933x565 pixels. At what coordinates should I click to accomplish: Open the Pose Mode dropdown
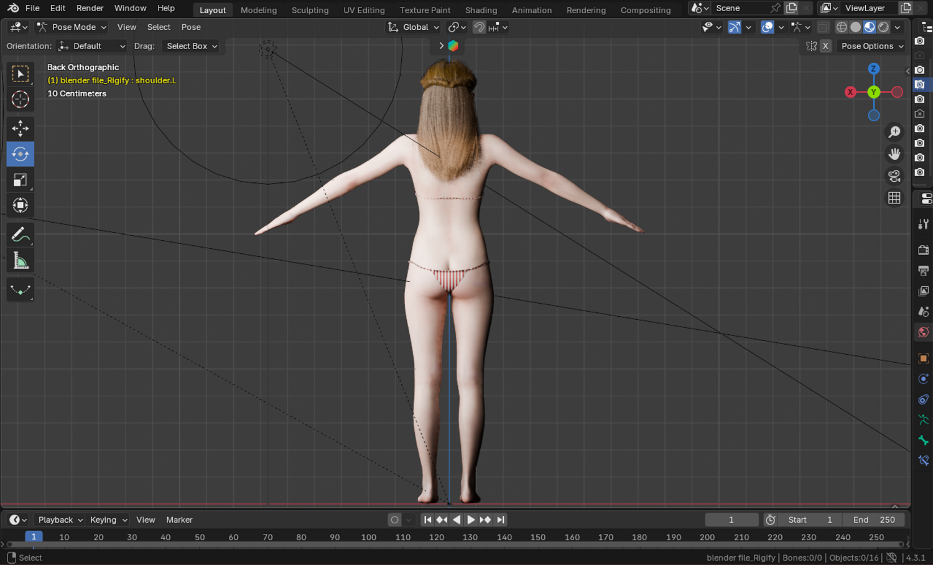point(72,27)
